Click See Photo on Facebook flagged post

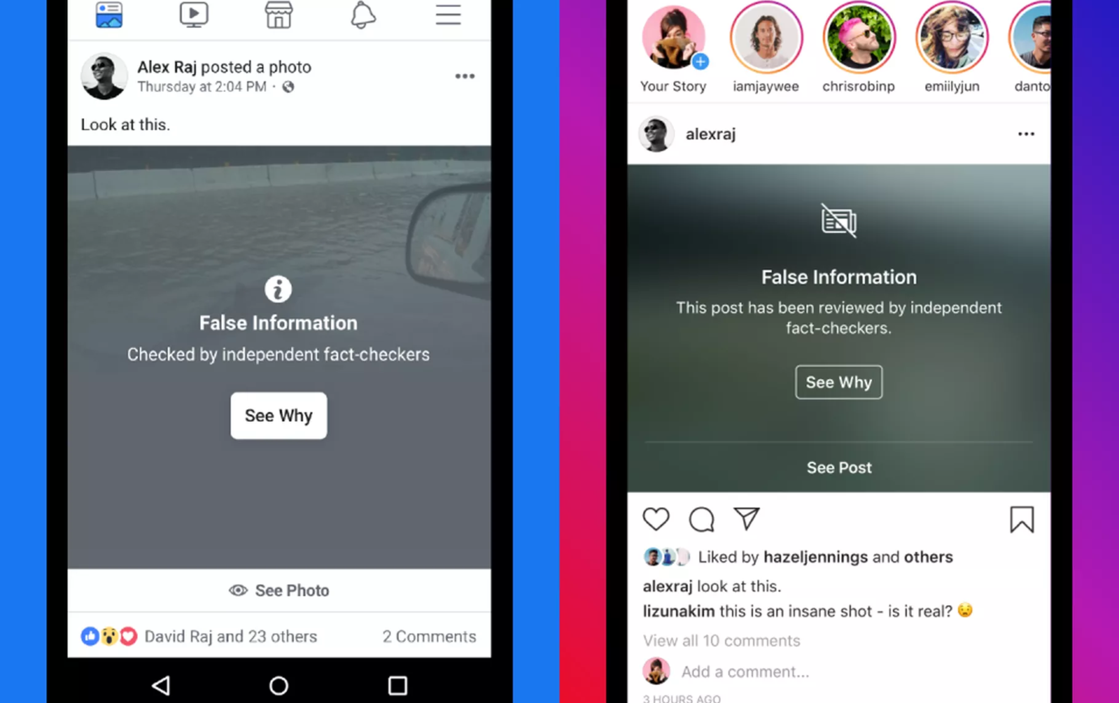pyautogui.click(x=278, y=590)
